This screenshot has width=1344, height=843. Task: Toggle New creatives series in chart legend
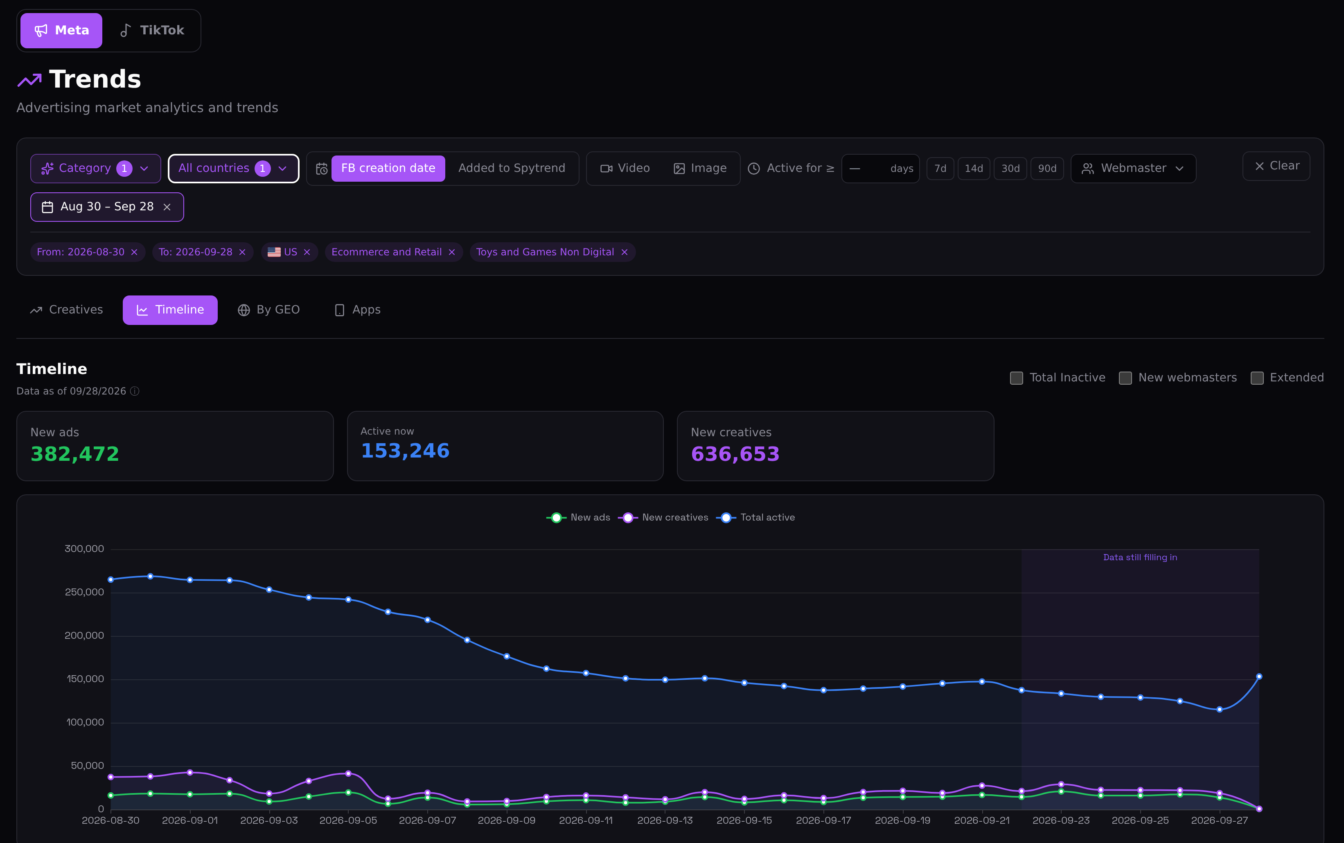click(663, 517)
